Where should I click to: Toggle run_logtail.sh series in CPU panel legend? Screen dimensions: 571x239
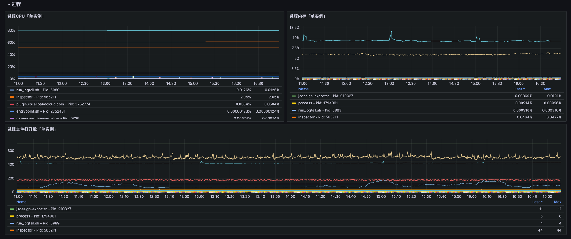pos(38,90)
